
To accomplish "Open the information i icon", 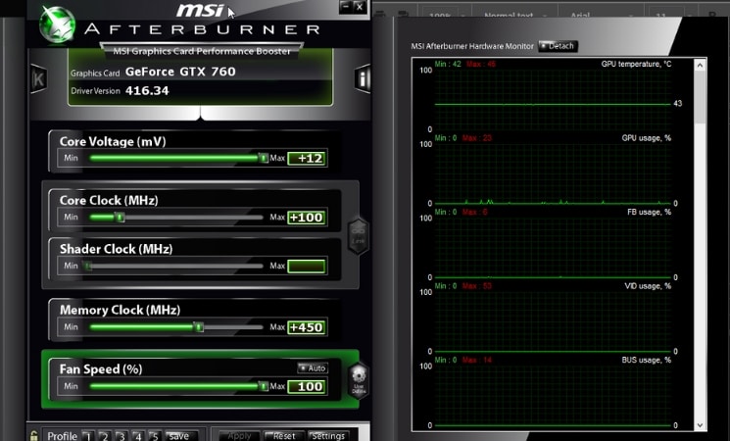I will [x=363, y=78].
